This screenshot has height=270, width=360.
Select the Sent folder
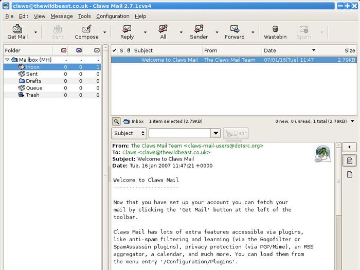point(52,74)
